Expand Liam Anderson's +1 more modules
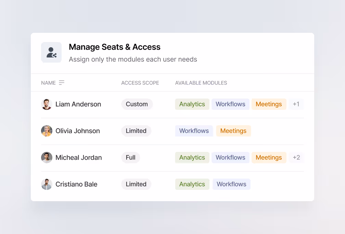345x234 pixels. click(296, 104)
